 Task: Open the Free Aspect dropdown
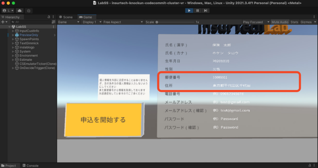click(123, 22)
